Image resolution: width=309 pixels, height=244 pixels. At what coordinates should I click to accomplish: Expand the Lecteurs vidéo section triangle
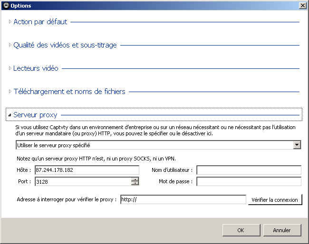pyautogui.click(x=10, y=68)
